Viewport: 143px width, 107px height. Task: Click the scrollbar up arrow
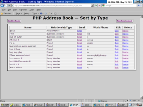(141, 17)
